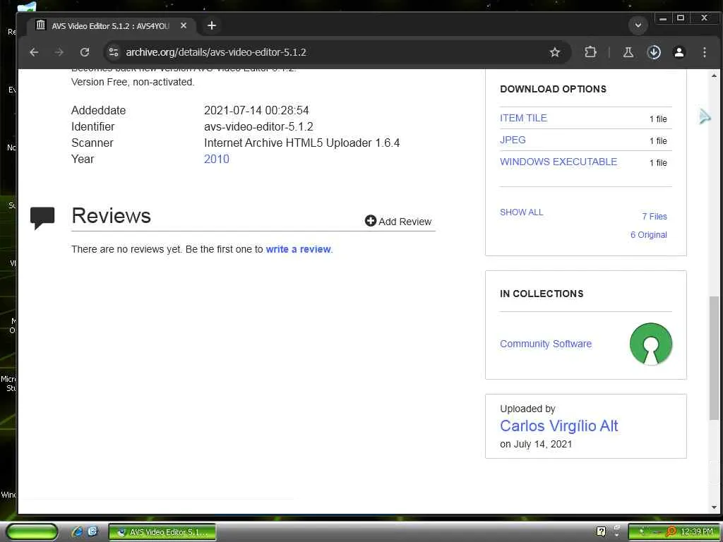Open site information icon in address bar
The width and height of the screenshot is (723, 542).
(x=114, y=52)
